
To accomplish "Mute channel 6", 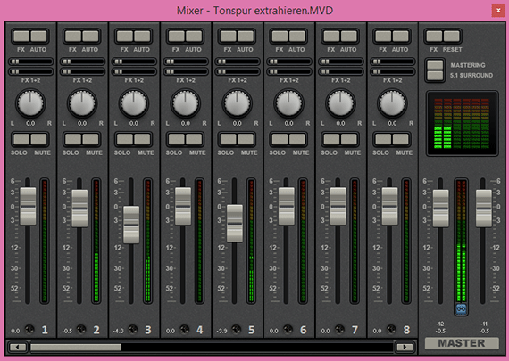I will pos(297,139).
